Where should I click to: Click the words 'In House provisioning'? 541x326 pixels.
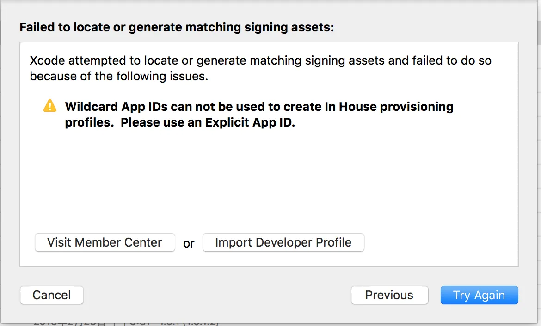[396, 107]
